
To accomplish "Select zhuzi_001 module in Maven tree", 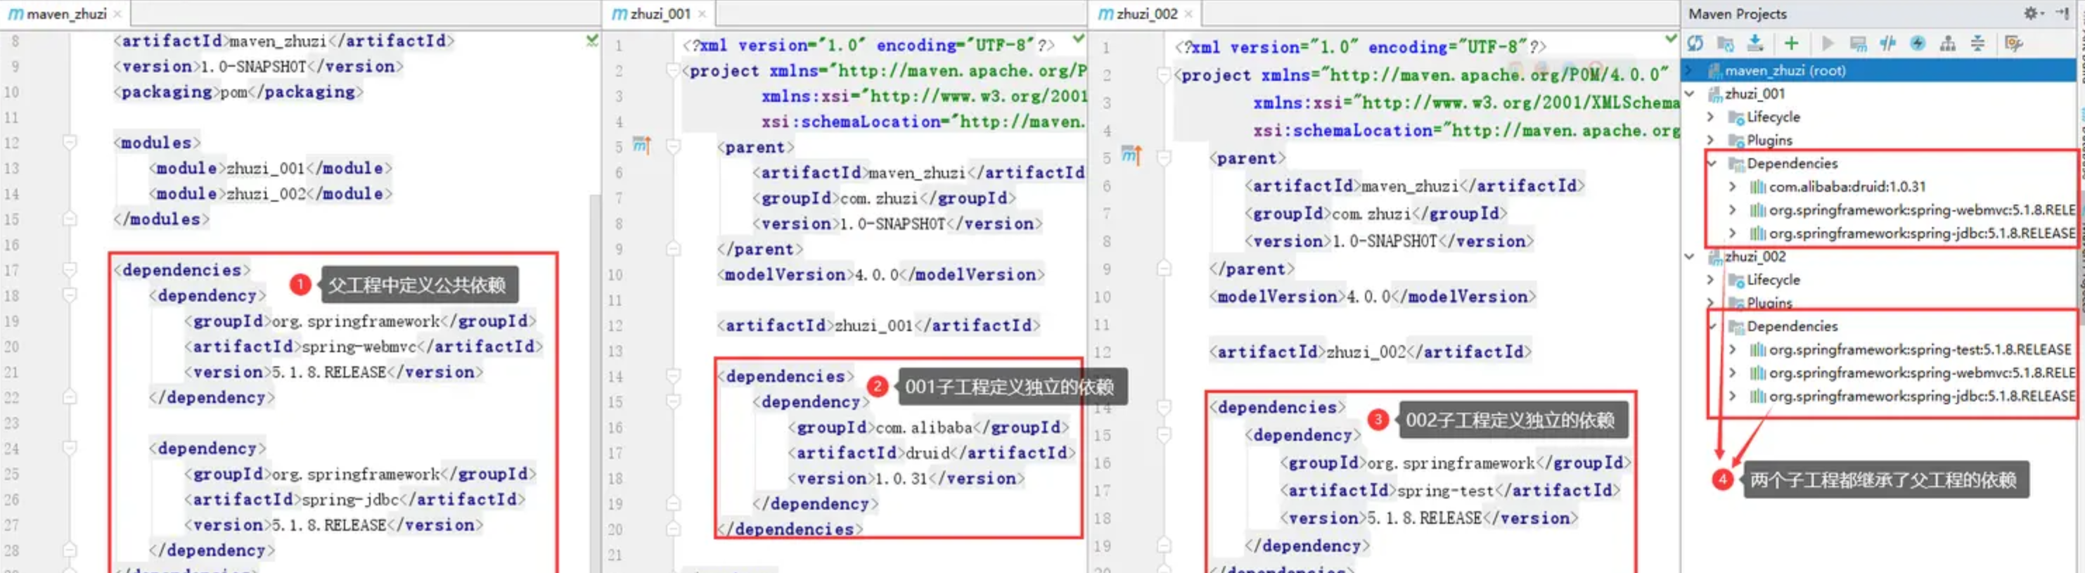I will point(1754,94).
